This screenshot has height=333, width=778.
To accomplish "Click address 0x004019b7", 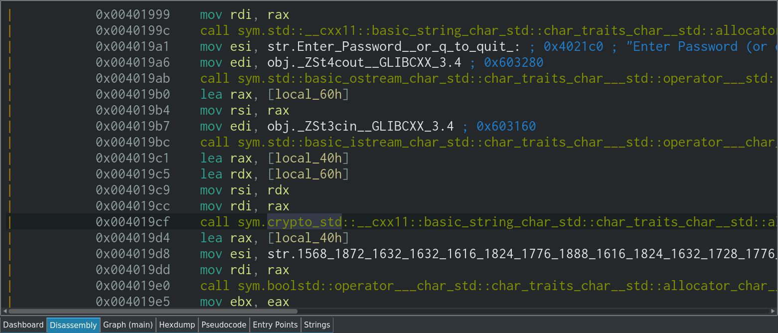I will [133, 127].
